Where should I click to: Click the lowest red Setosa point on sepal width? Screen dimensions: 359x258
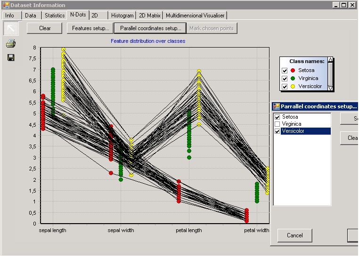(111, 173)
